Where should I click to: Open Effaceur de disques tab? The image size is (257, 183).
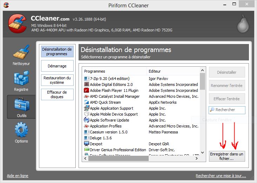tap(57, 94)
